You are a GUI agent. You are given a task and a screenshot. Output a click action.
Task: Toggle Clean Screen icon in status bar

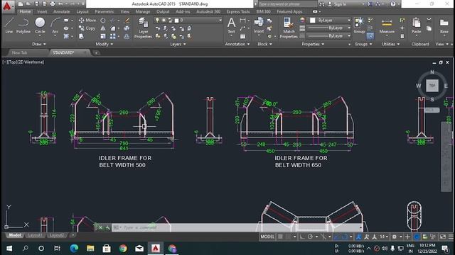point(443,237)
